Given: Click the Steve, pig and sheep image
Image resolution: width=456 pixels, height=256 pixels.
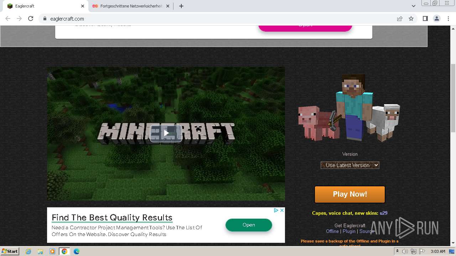Looking at the screenshot, I should 349,107.
